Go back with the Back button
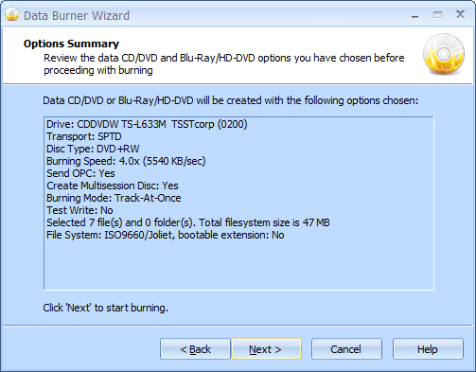Image resolution: width=476 pixels, height=372 pixels. 195,349
